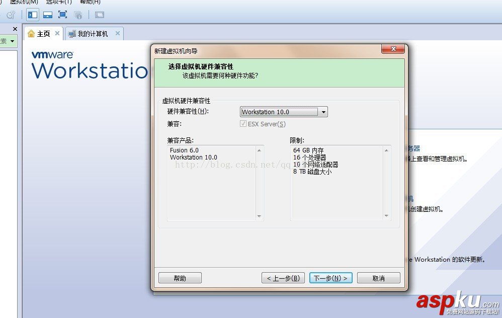
Task: Toggle the thumbnail bar toolbar icon
Action: click(x=48, y=15)
